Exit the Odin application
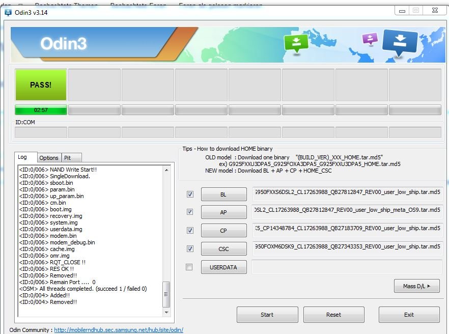Image resolution: width=449 pixels, height=334 pixels. click(x=409, y=315)
